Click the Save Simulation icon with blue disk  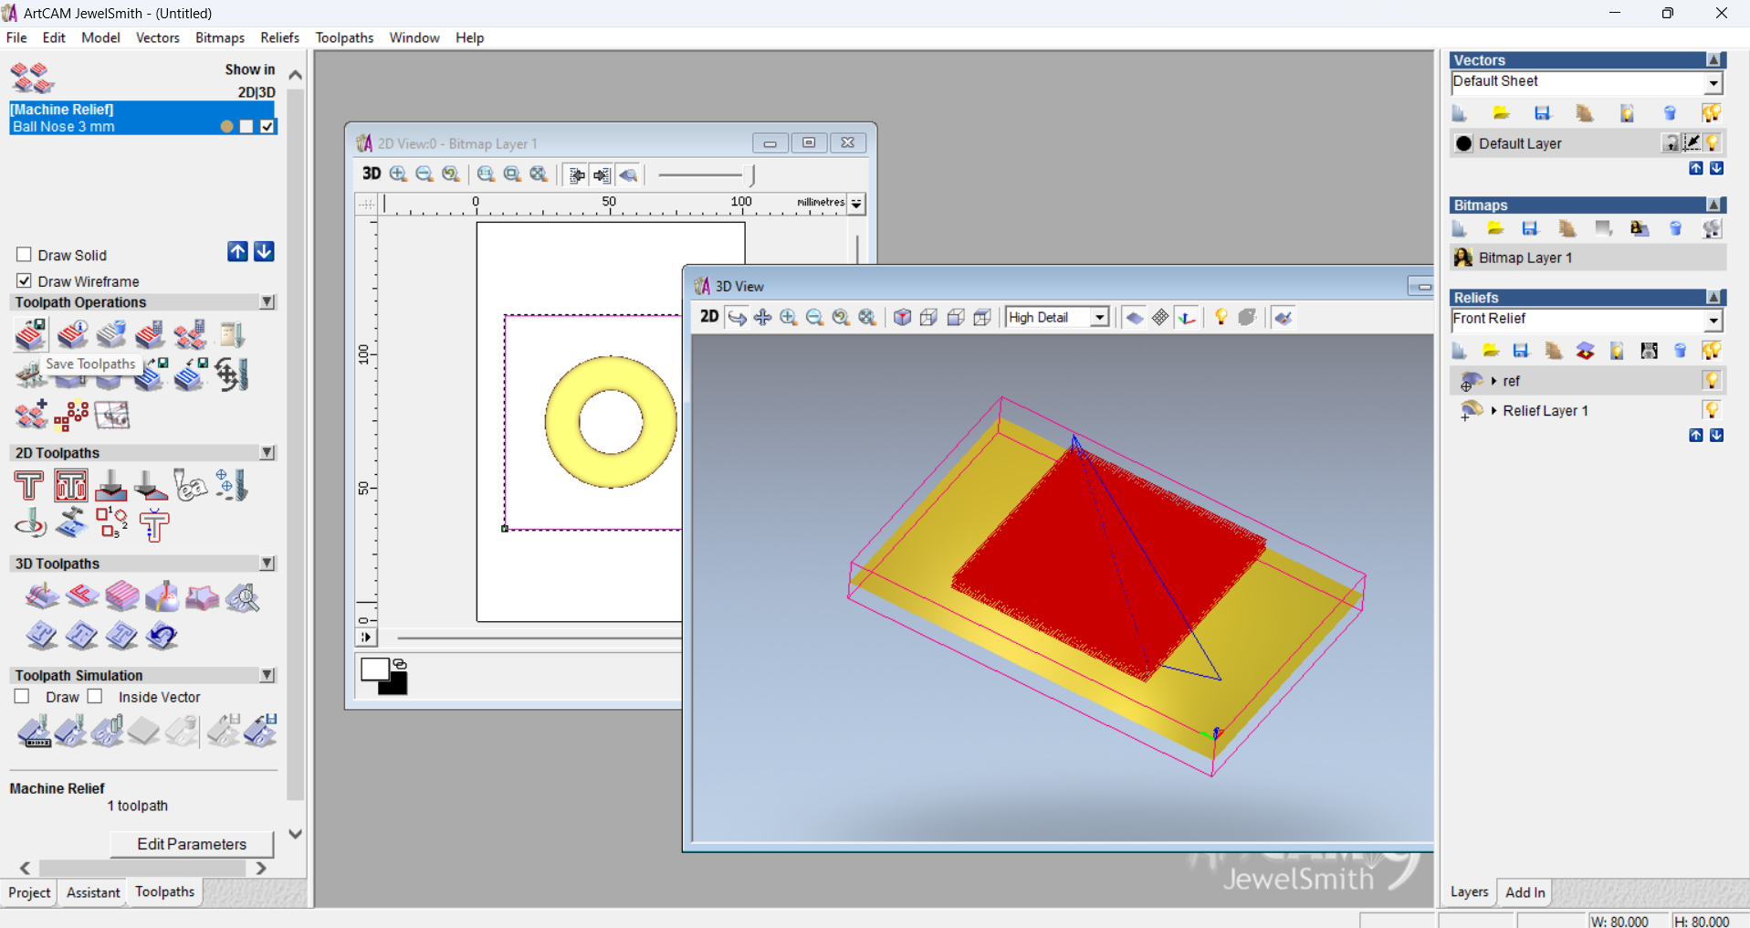click(260, 732)
